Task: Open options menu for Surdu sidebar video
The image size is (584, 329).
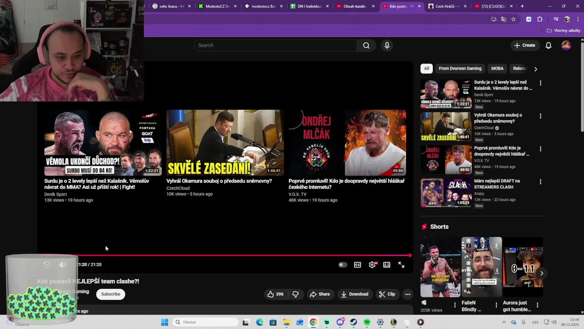Action: pos(541,83)
